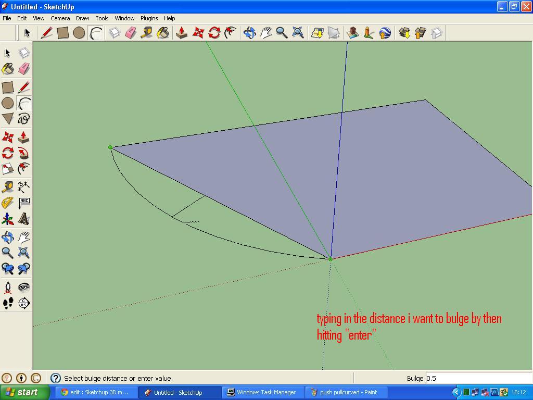Image resolution: width=533 pixels, height=400 pixels.
Task: Choose the Protractor tool
Action: [8, 203]
